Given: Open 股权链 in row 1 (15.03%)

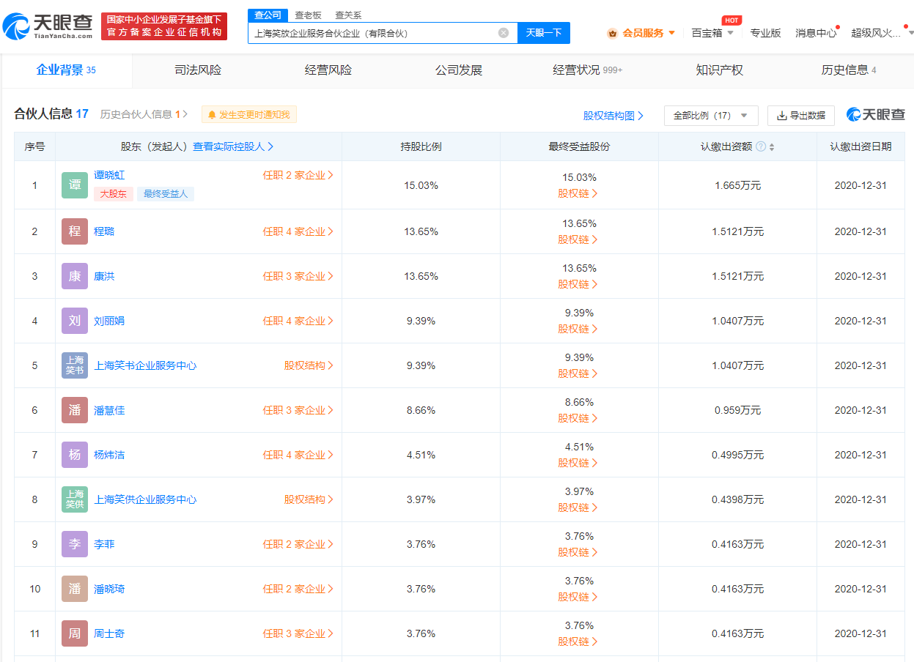Looking at the screenshot, I should pos(578,193).
